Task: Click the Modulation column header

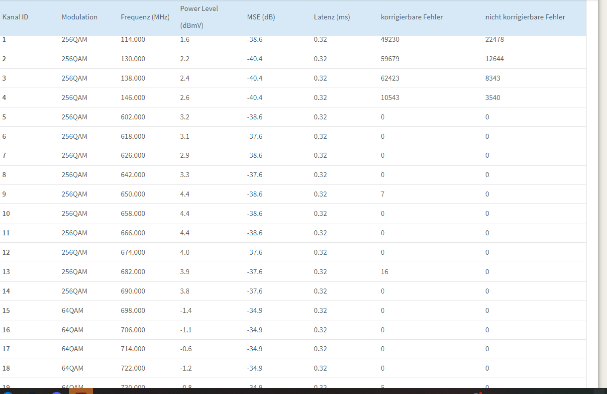Action: (80, 17)
